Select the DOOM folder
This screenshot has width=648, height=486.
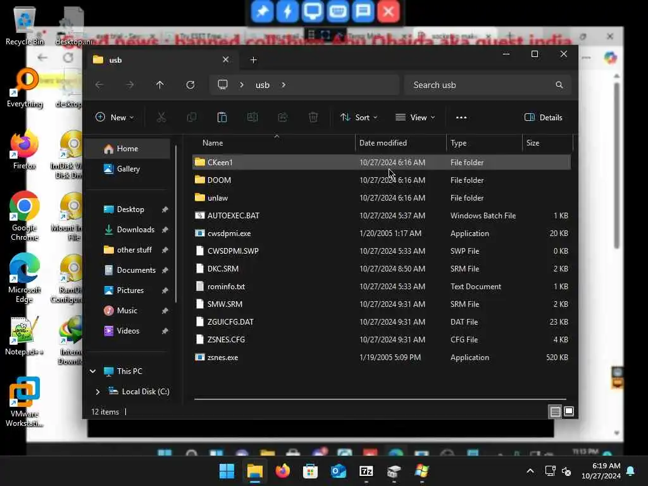(381, 180)
